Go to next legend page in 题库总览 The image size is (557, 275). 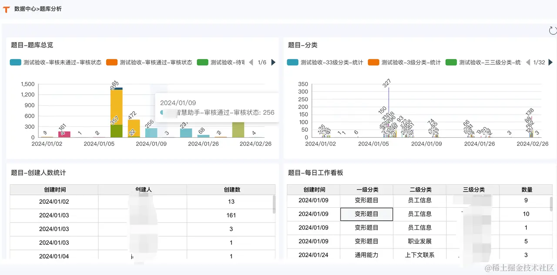[273, 63]
